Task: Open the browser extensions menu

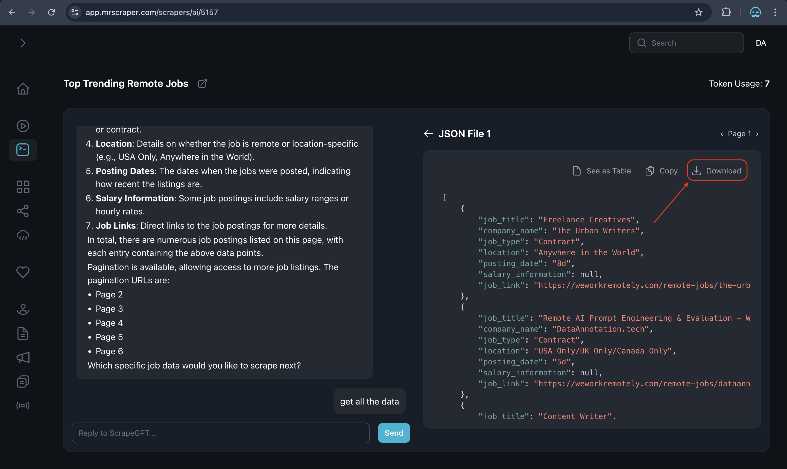Action: [726, 12]
